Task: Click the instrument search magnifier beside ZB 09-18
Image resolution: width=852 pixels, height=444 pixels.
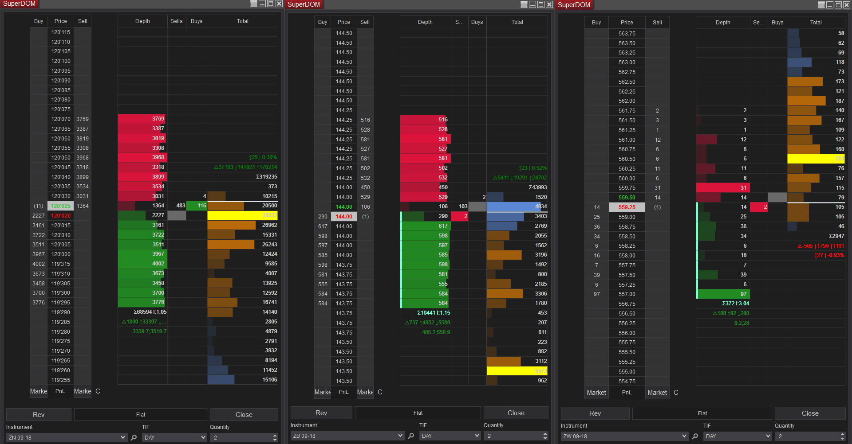Action: point(411,436)
